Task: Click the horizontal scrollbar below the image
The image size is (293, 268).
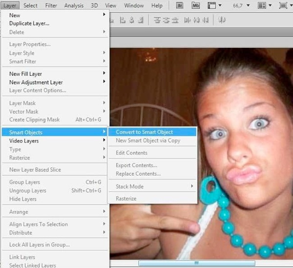Action: (x=195, y=263)
